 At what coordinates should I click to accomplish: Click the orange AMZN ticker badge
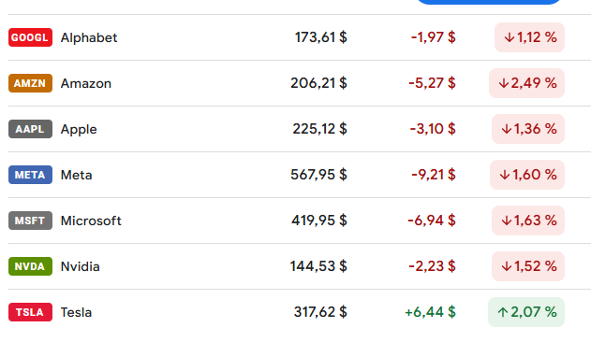[x=30, y=83]
